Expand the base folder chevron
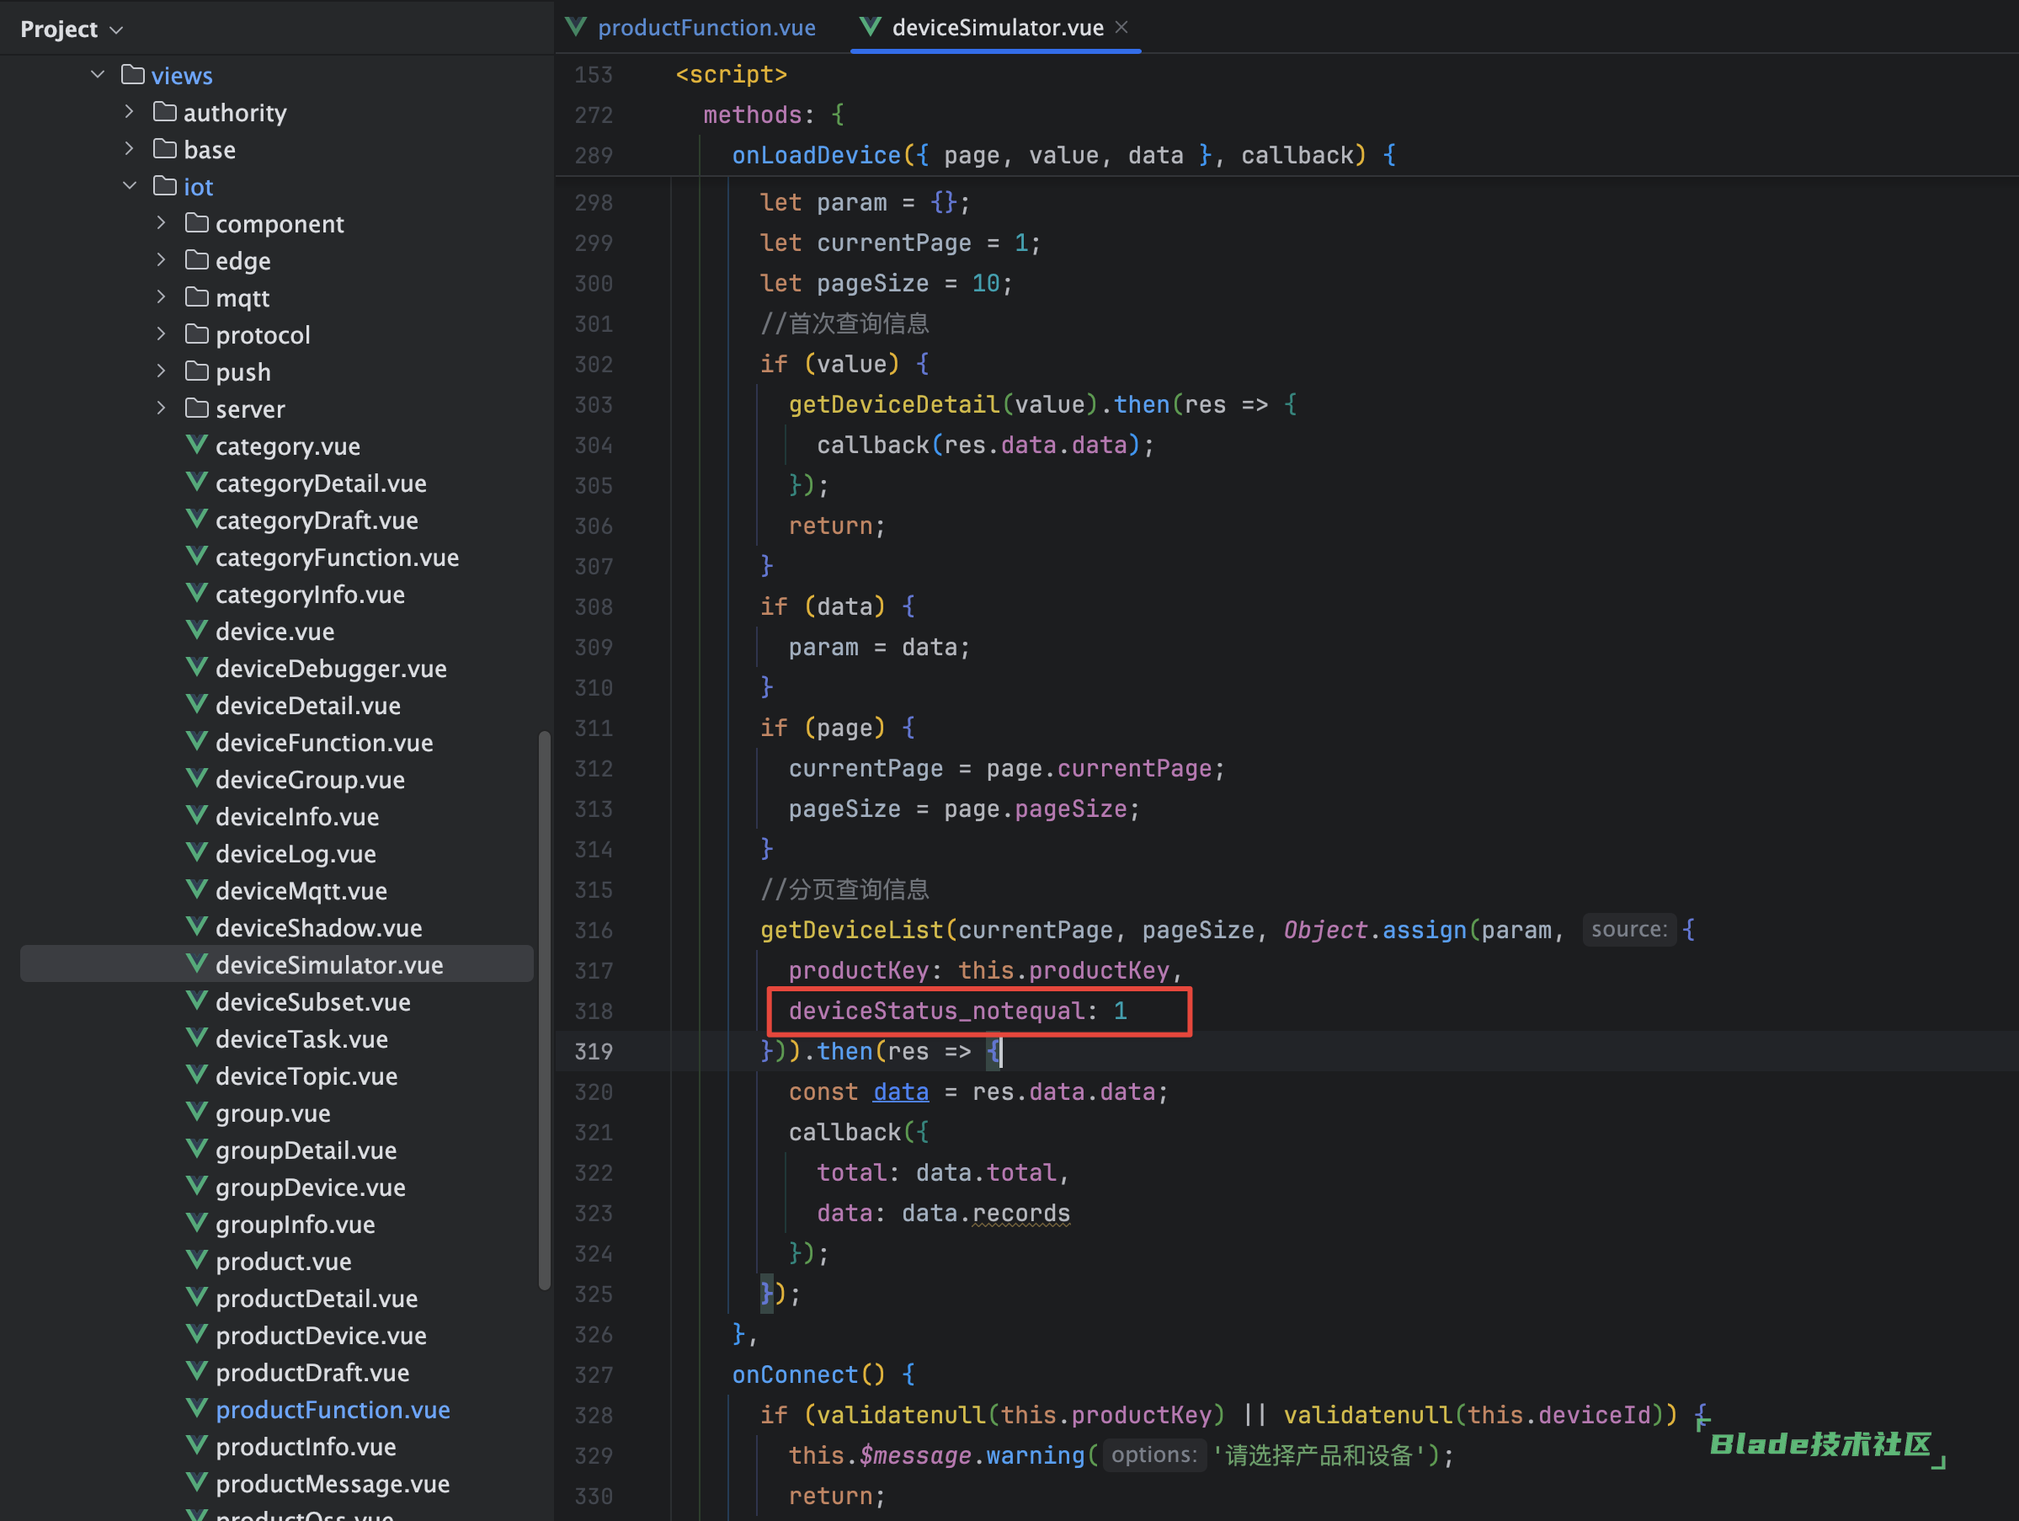 click(x=129, y=148)
